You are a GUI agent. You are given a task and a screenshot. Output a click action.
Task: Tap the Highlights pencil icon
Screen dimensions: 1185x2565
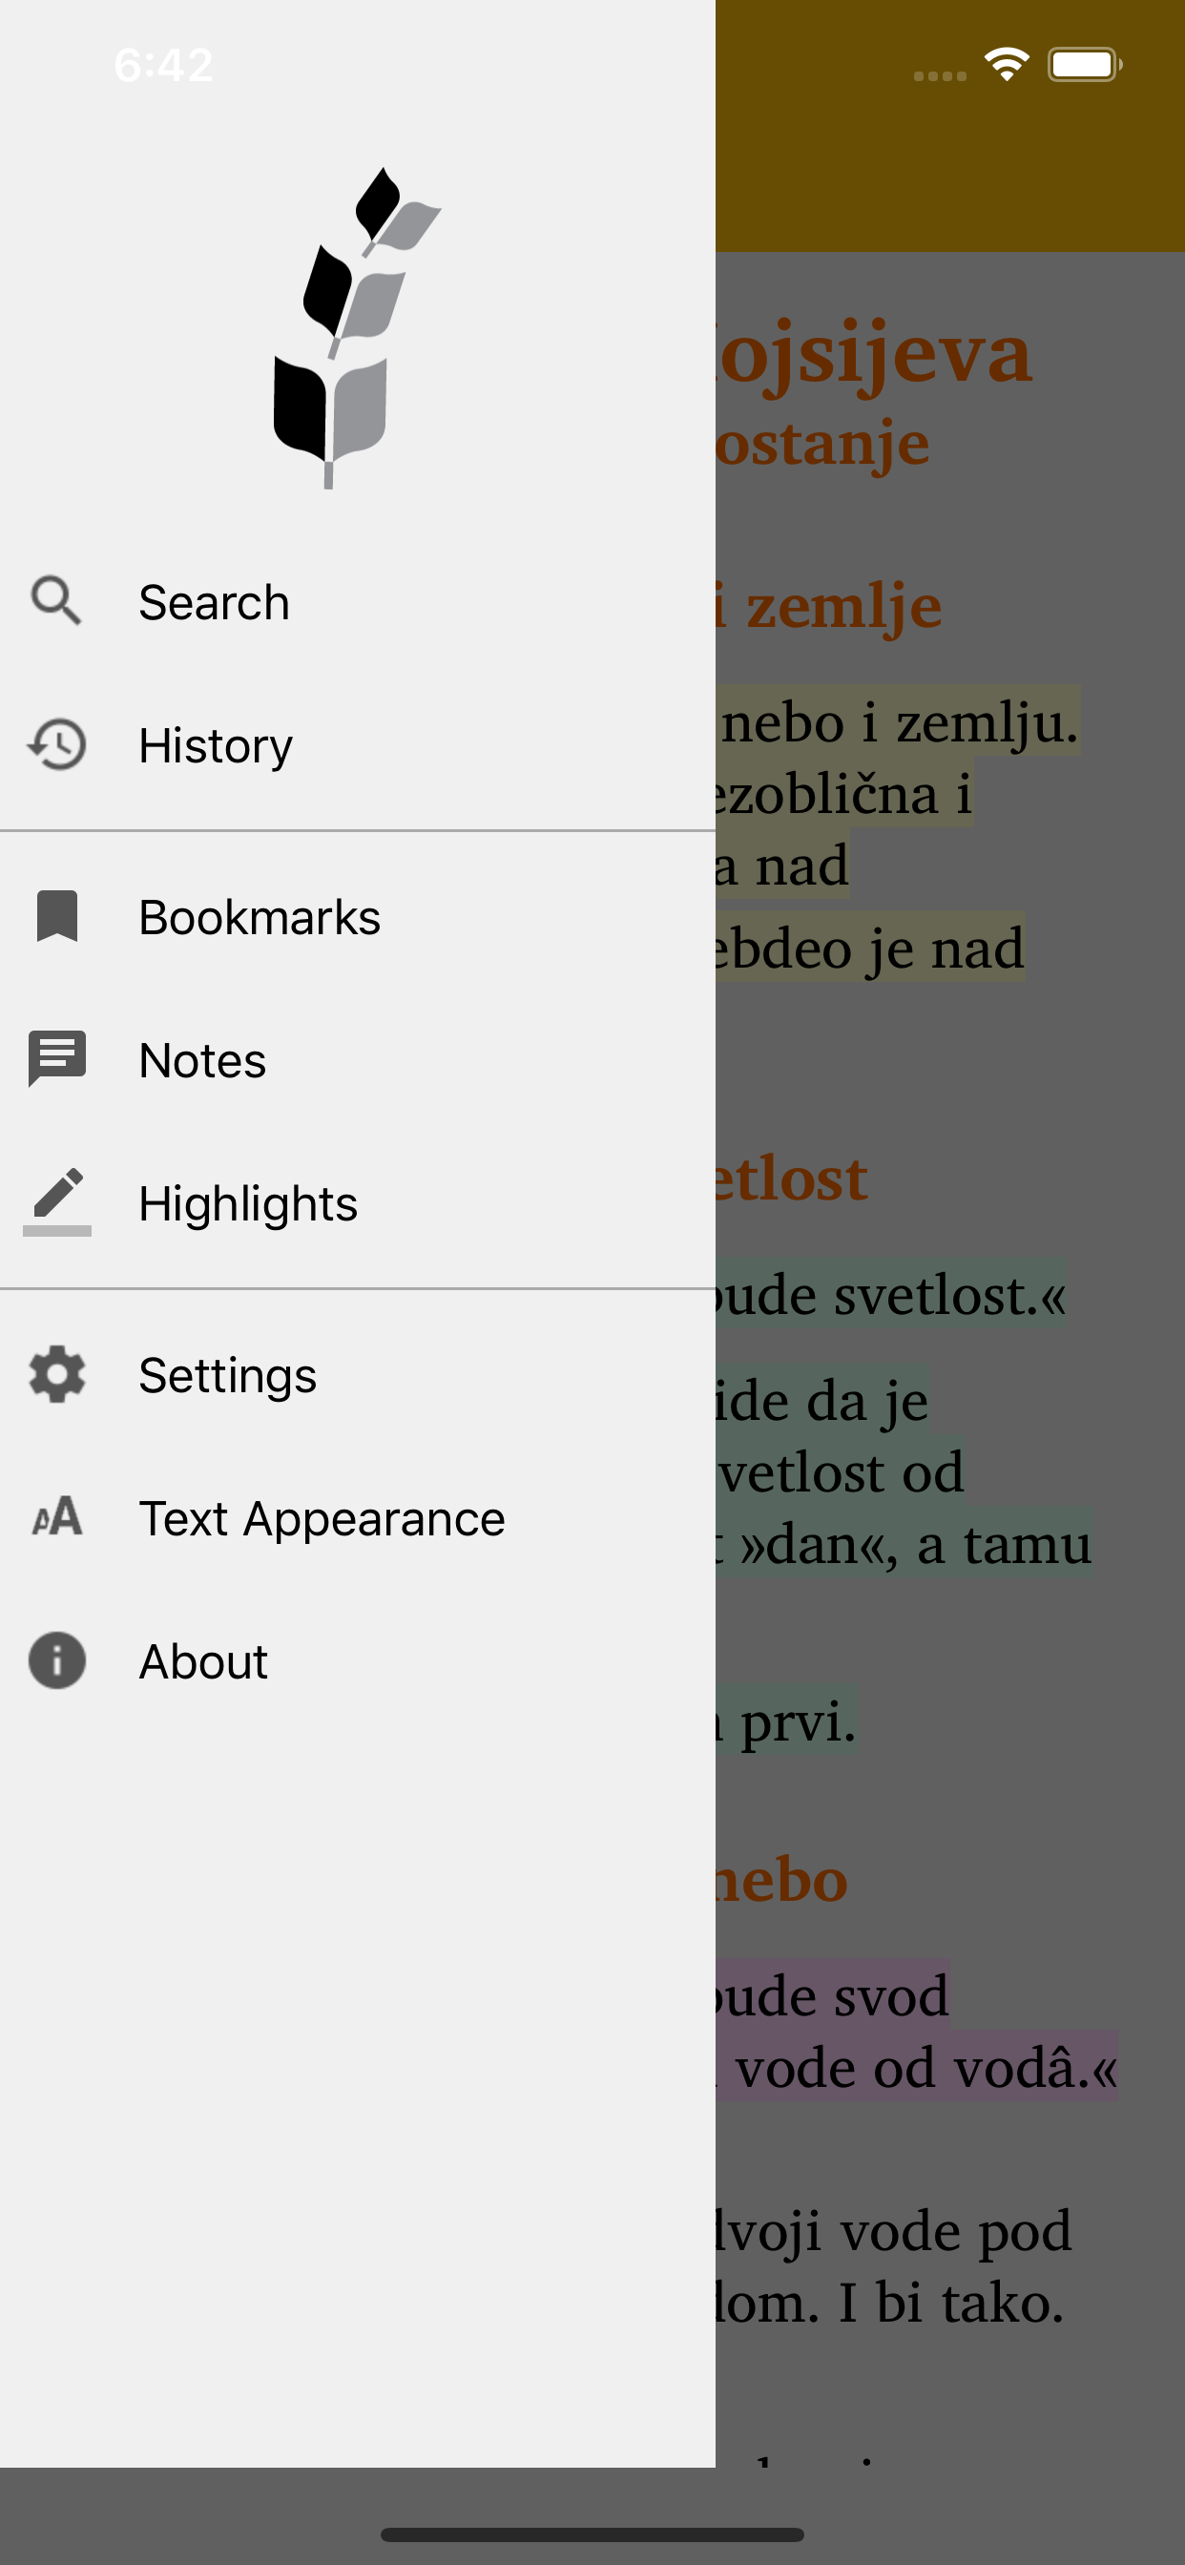56,1201
